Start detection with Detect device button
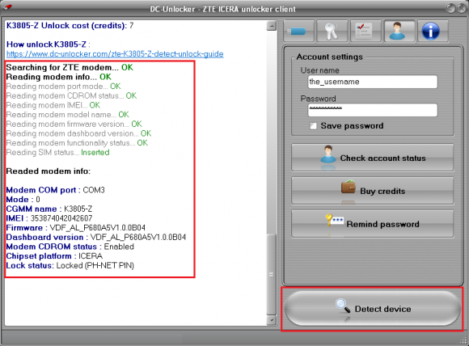The width and height of the screenshot is (469, 346). (x=373, y=309)
